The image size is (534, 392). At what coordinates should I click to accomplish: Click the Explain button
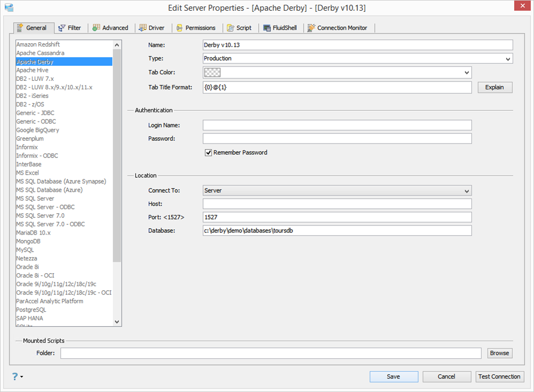click(494, 87)
